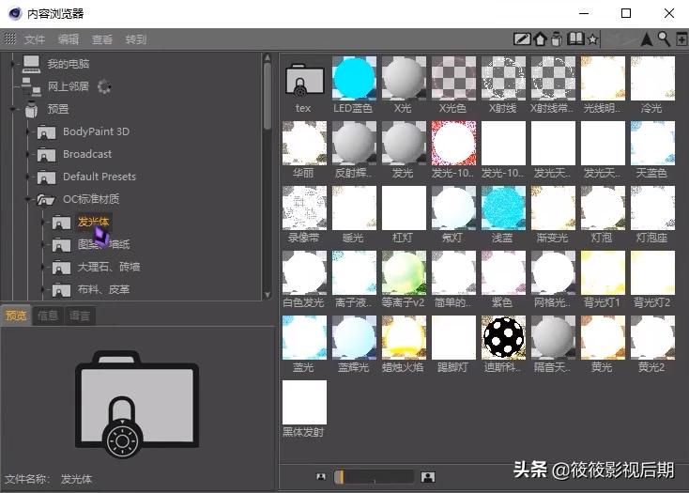Select the 反射辉.. material

(354, 144)
